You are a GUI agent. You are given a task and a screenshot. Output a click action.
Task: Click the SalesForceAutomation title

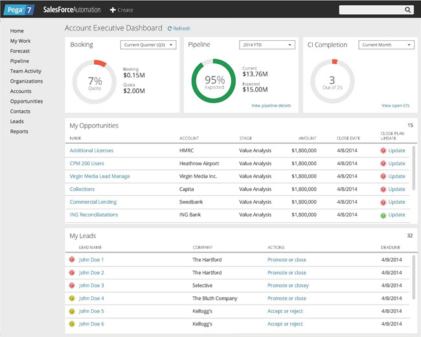(x=72, y=10)
